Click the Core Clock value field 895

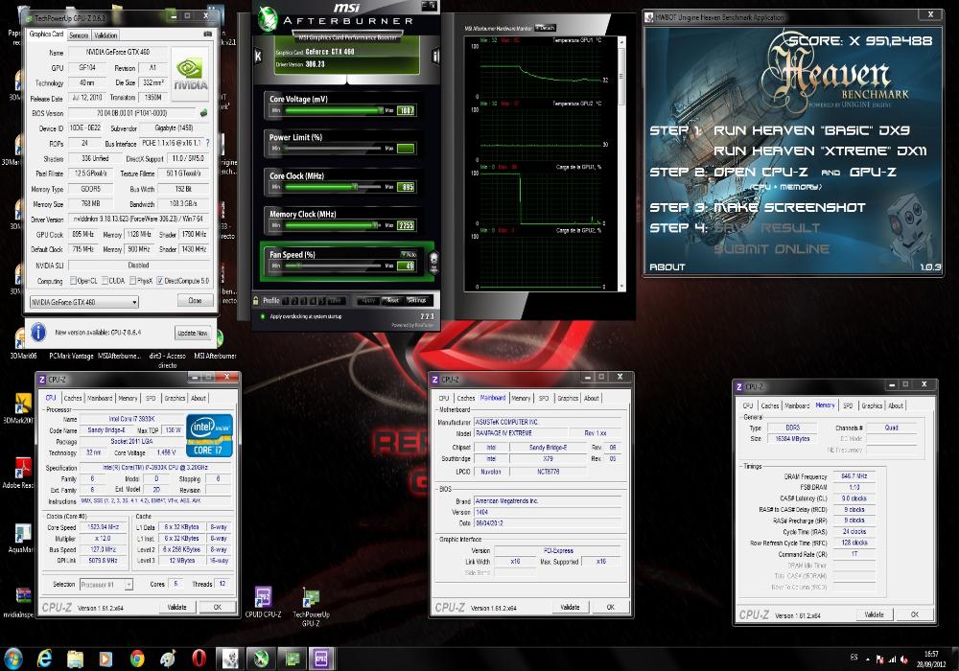[x=406, y=187]
